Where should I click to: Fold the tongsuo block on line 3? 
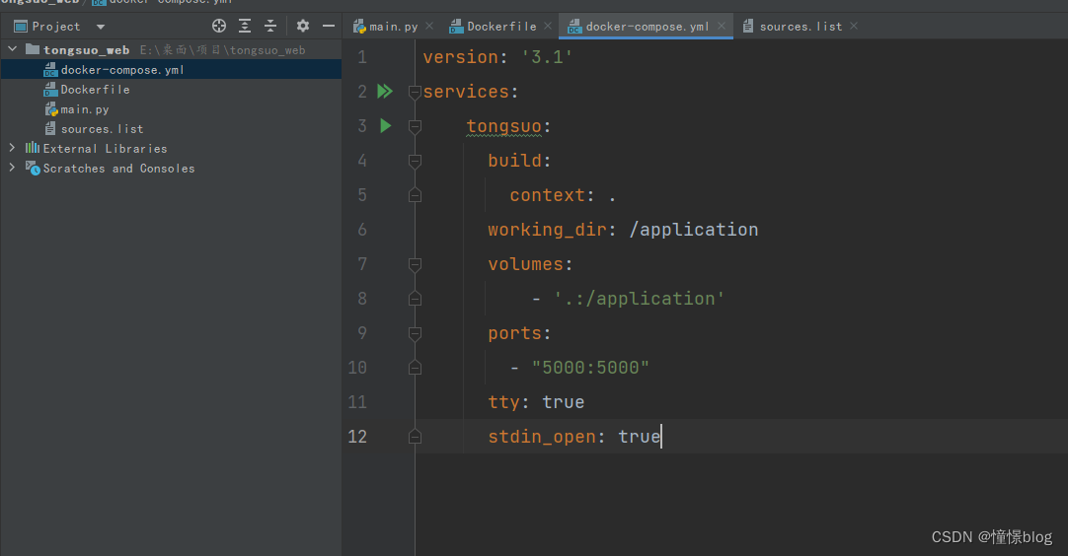coord(415,126)
